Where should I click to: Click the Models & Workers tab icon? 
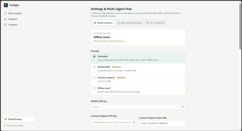pyautogui.click(x=95, y=23)
